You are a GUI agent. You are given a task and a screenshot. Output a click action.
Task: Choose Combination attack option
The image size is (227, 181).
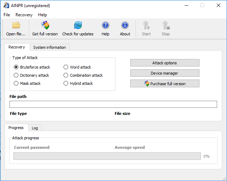[66, 75]
